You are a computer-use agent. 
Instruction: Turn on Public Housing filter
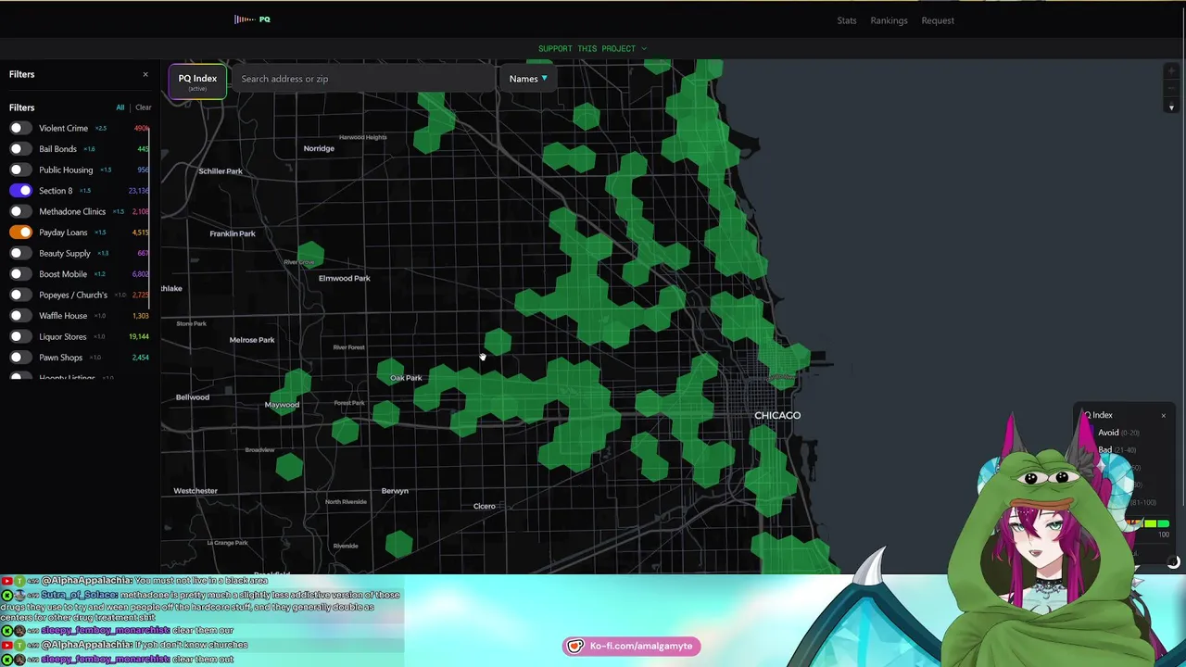[19, 170]
